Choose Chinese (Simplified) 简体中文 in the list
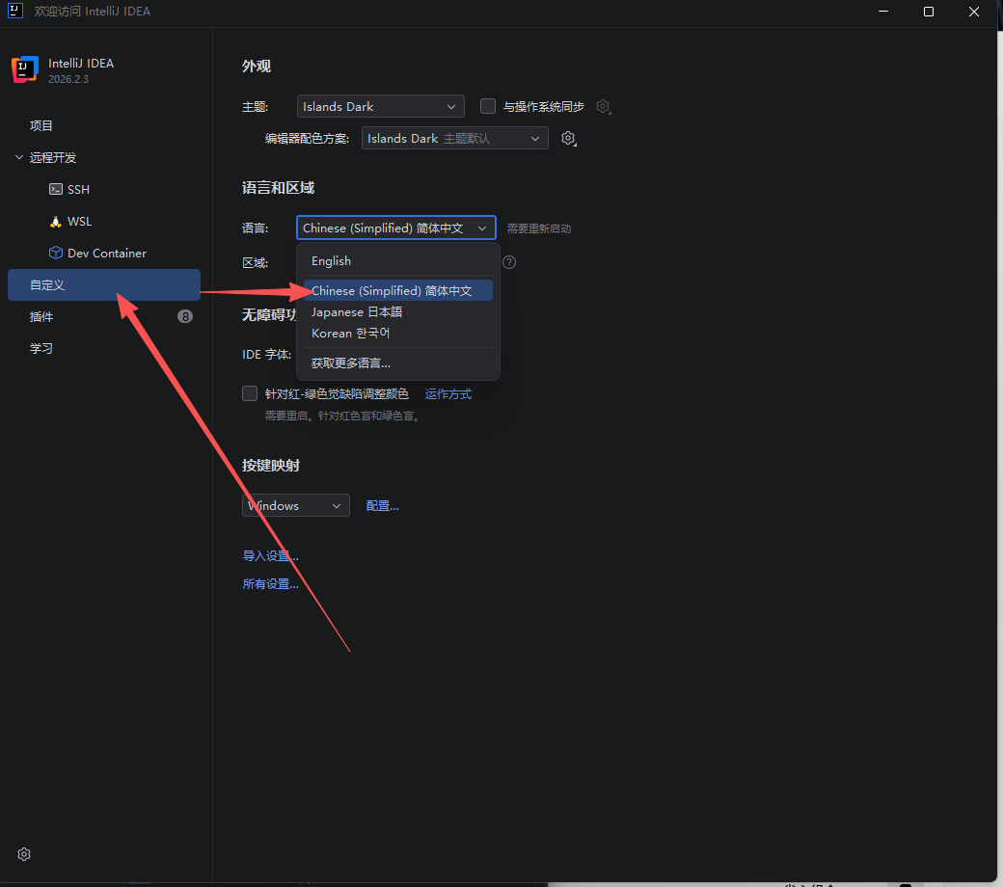This screenshot has height=887, width=1003. pyautogui.click(x=398, y=290)
